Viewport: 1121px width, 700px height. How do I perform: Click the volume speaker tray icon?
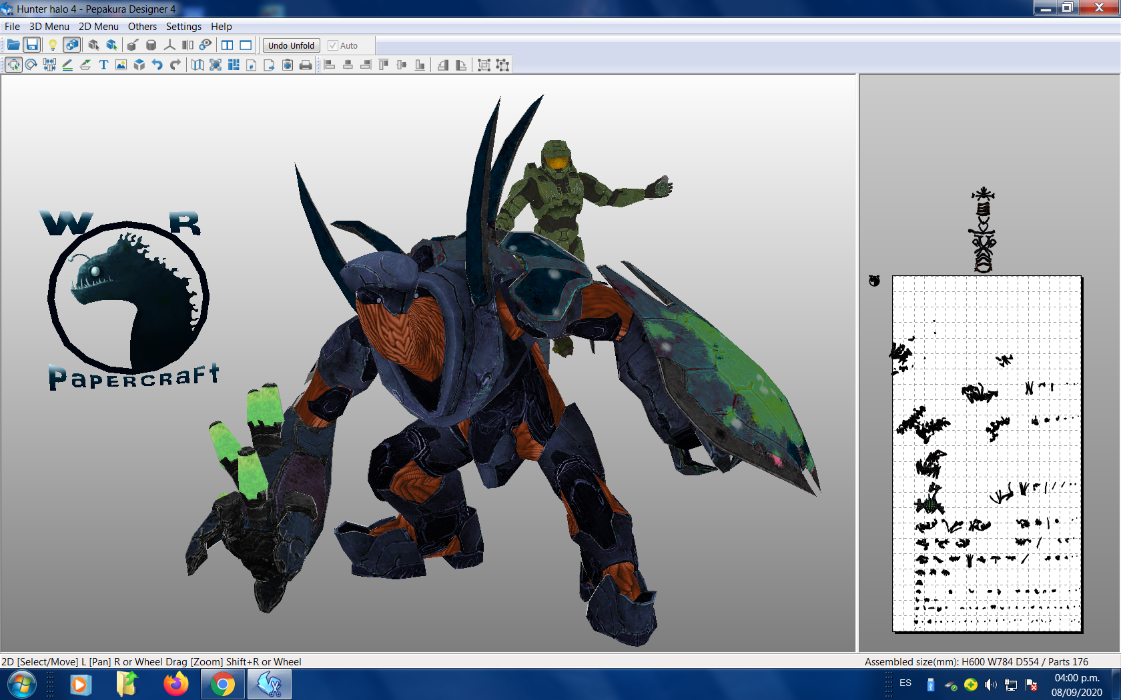990,685
